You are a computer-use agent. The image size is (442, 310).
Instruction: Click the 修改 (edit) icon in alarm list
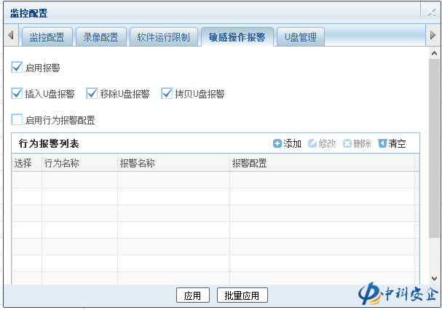coord(312,143)
